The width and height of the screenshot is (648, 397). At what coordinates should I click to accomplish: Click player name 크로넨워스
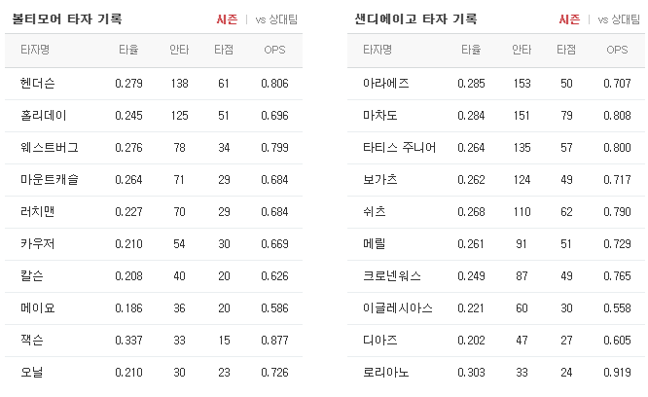coord(392,276)
